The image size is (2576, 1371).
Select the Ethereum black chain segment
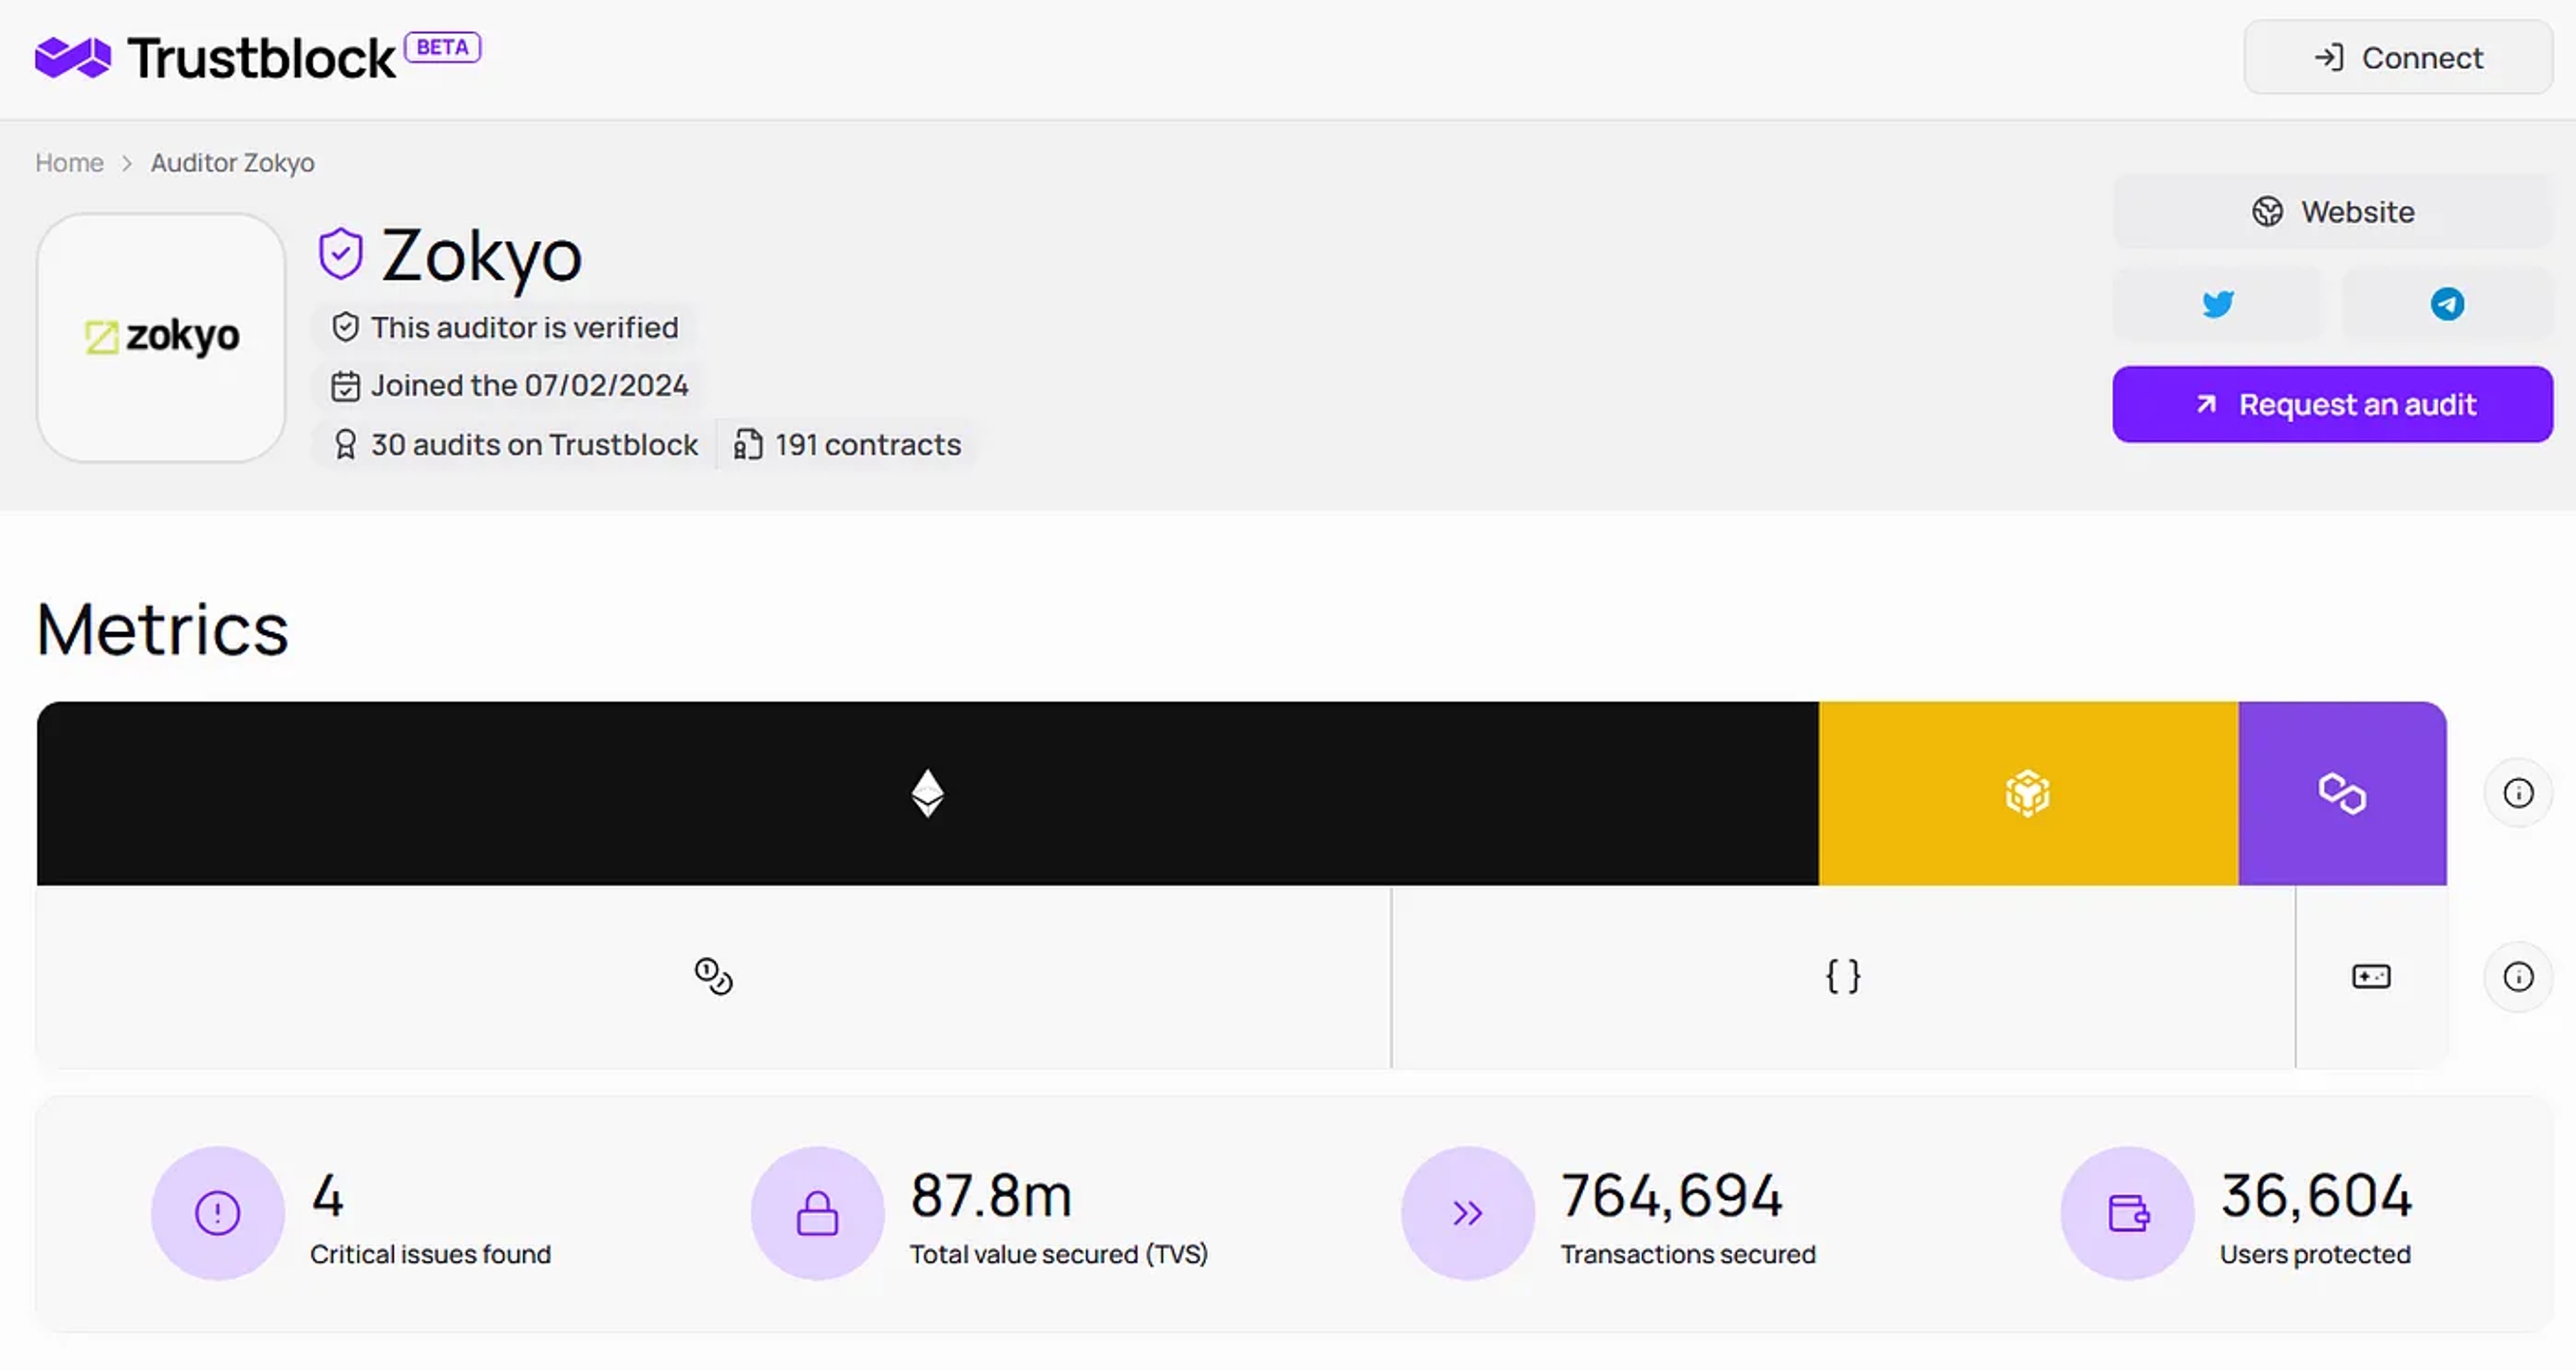927,793
